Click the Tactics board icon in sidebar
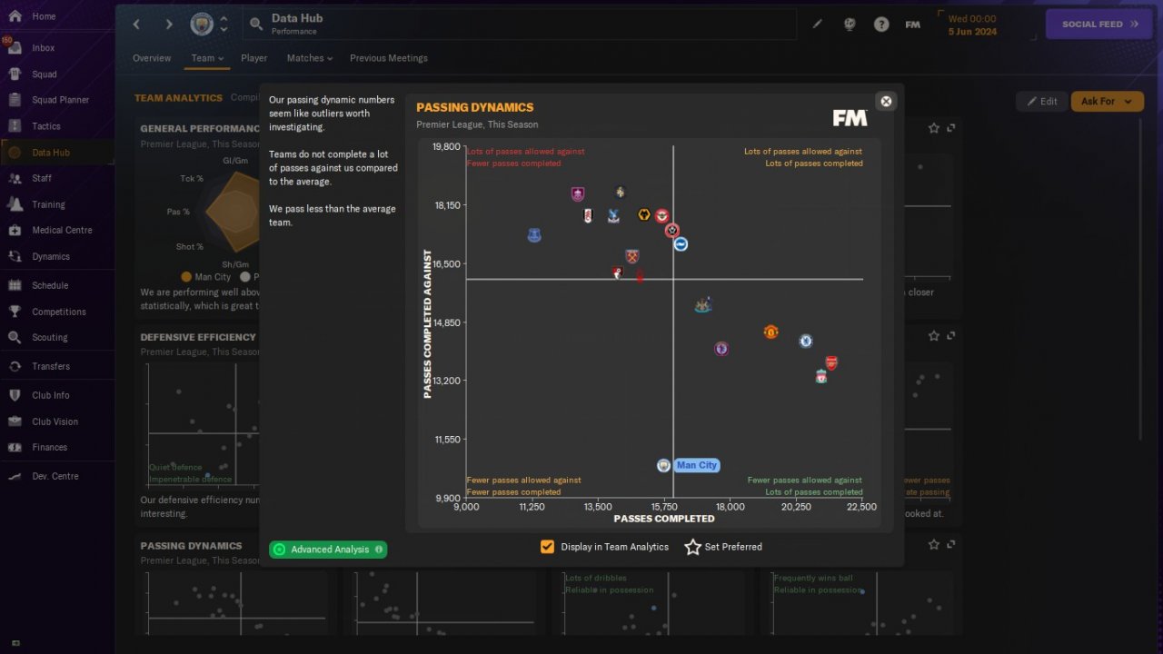This screenshot has height=654, width=1163. pyautogui.click(x=15, y=126)
